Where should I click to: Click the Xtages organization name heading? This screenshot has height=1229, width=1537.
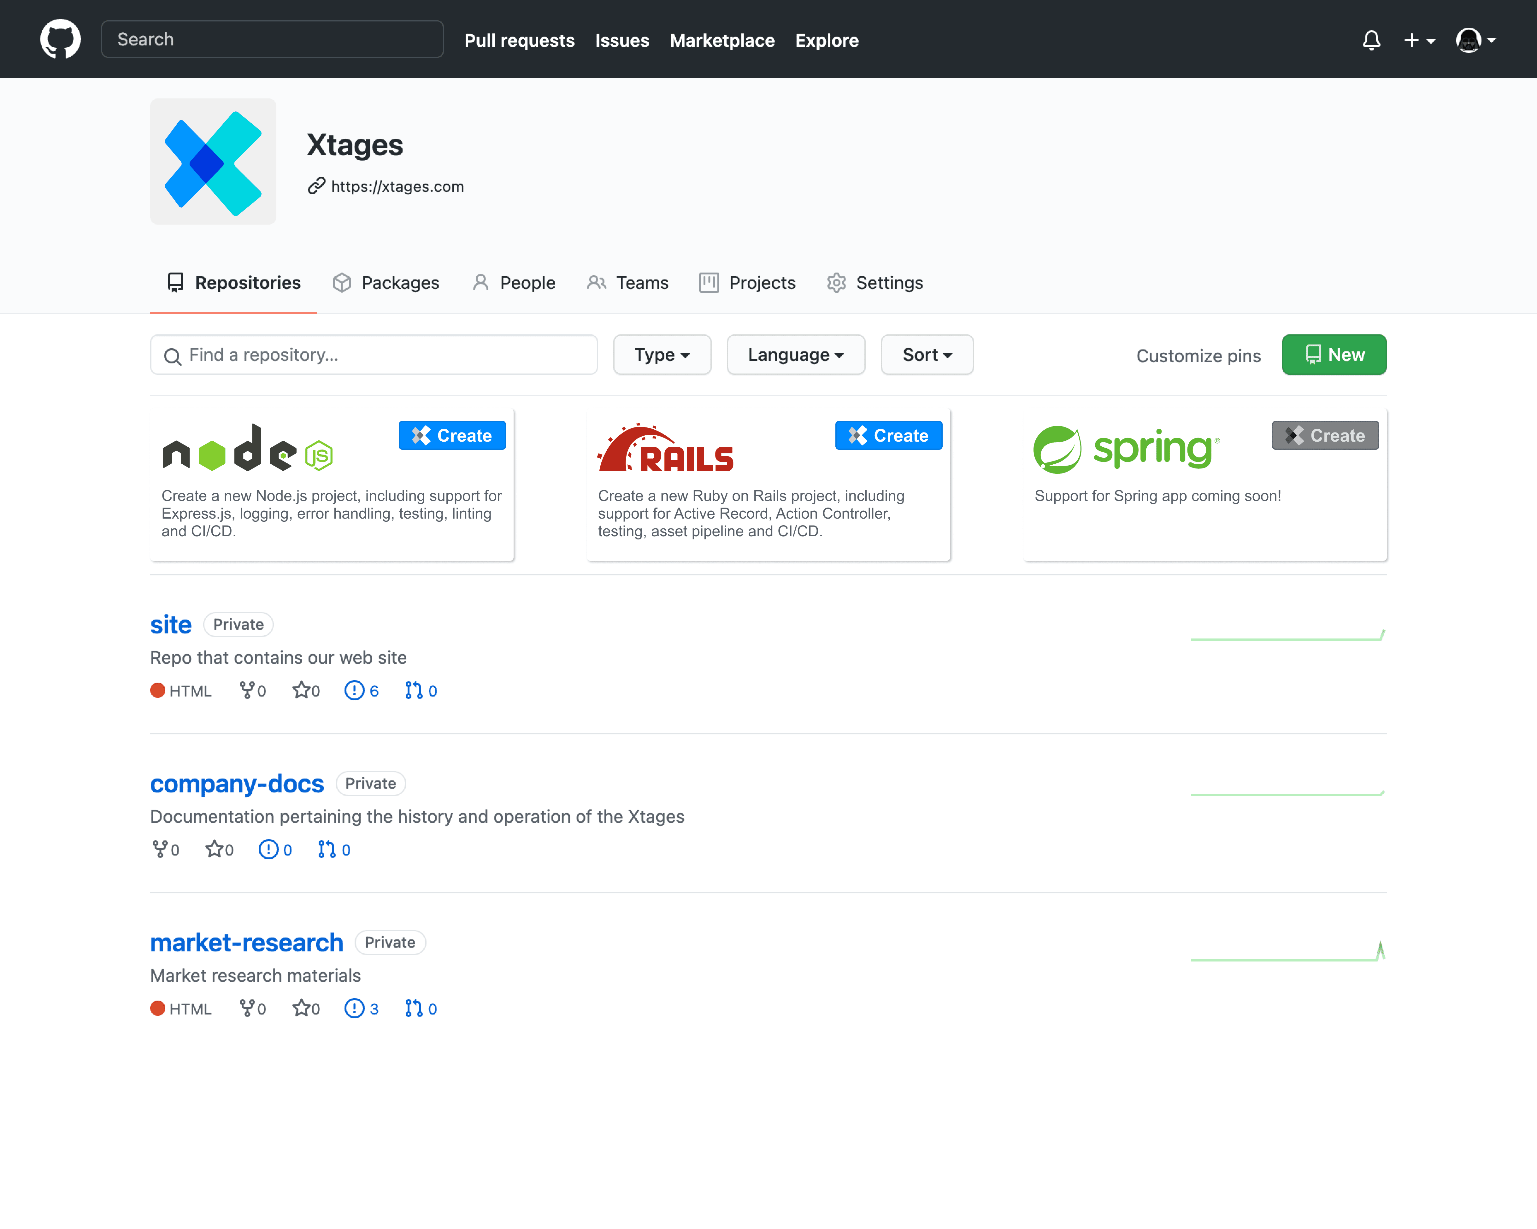tap(355, 145)
